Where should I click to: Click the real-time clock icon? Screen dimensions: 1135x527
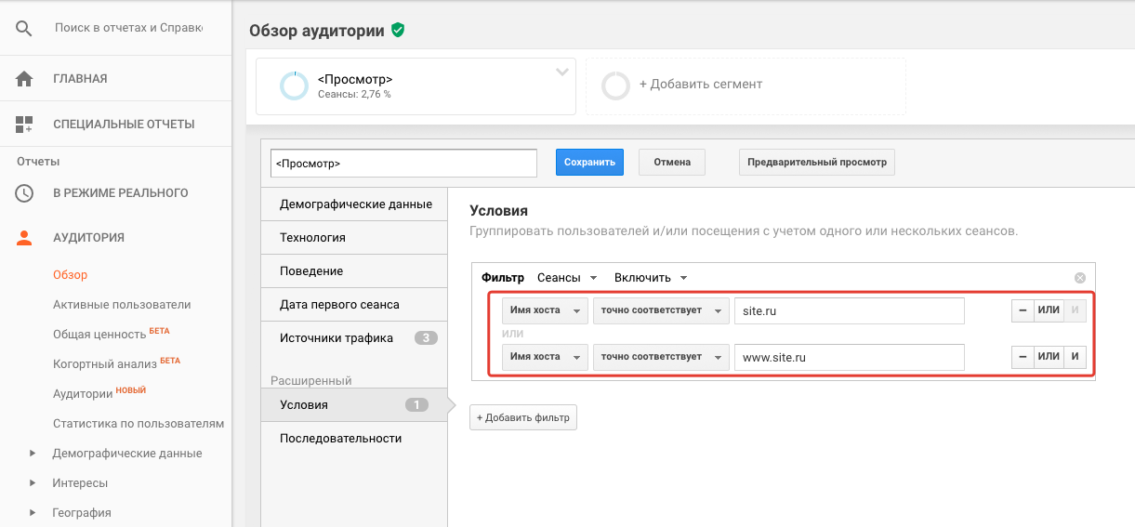(24, 193)
